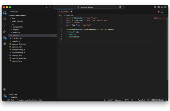Select main.tsx in the explorer
The image size is (170, 111).
(x=32, y=35)
